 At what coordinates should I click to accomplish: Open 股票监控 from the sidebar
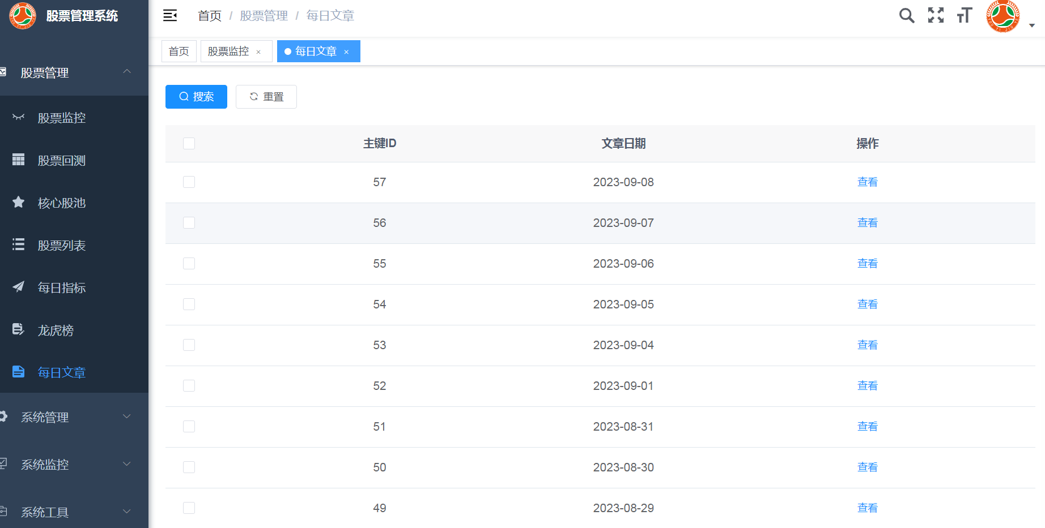click(x=62, y=118)
